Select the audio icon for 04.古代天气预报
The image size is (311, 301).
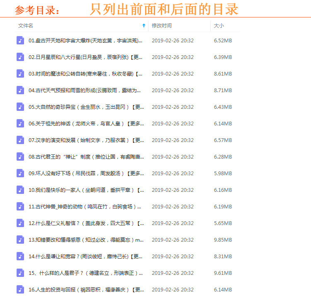(x=20, y=90)
